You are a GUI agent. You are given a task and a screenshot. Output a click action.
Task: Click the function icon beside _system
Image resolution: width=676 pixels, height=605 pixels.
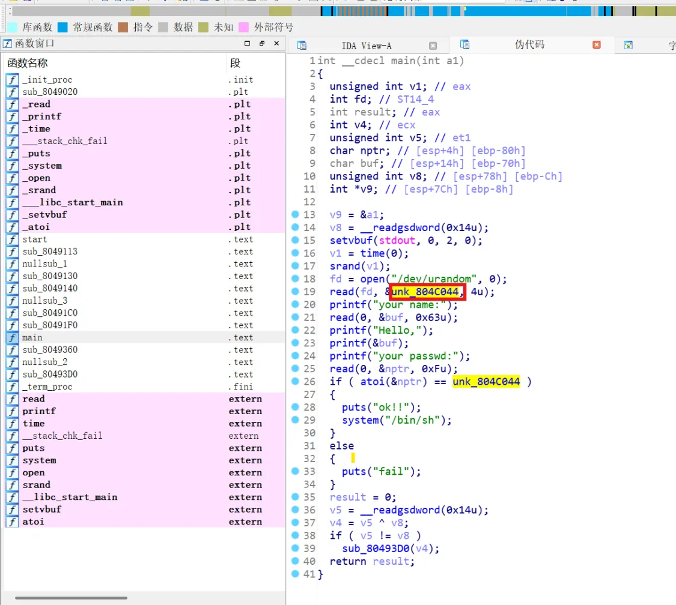tap(12, 166)
